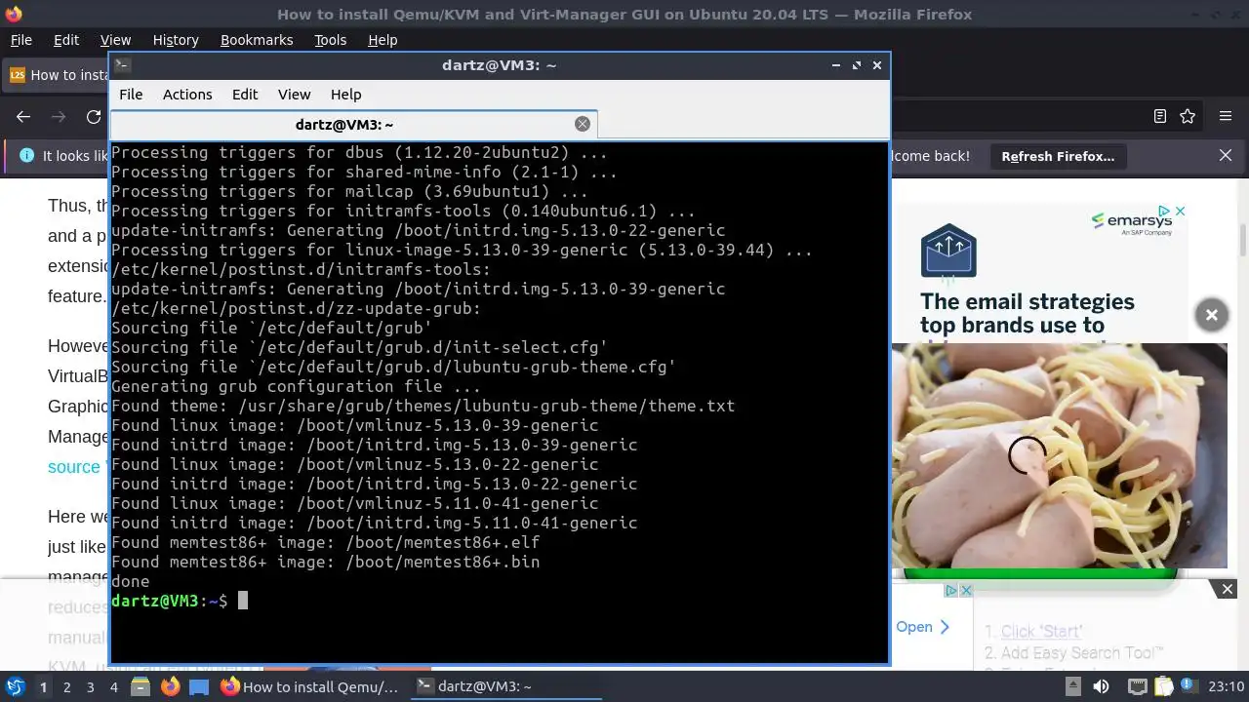Close the bottom banner ad
Screen dimensions: 1249x702
coord(1228,589)
